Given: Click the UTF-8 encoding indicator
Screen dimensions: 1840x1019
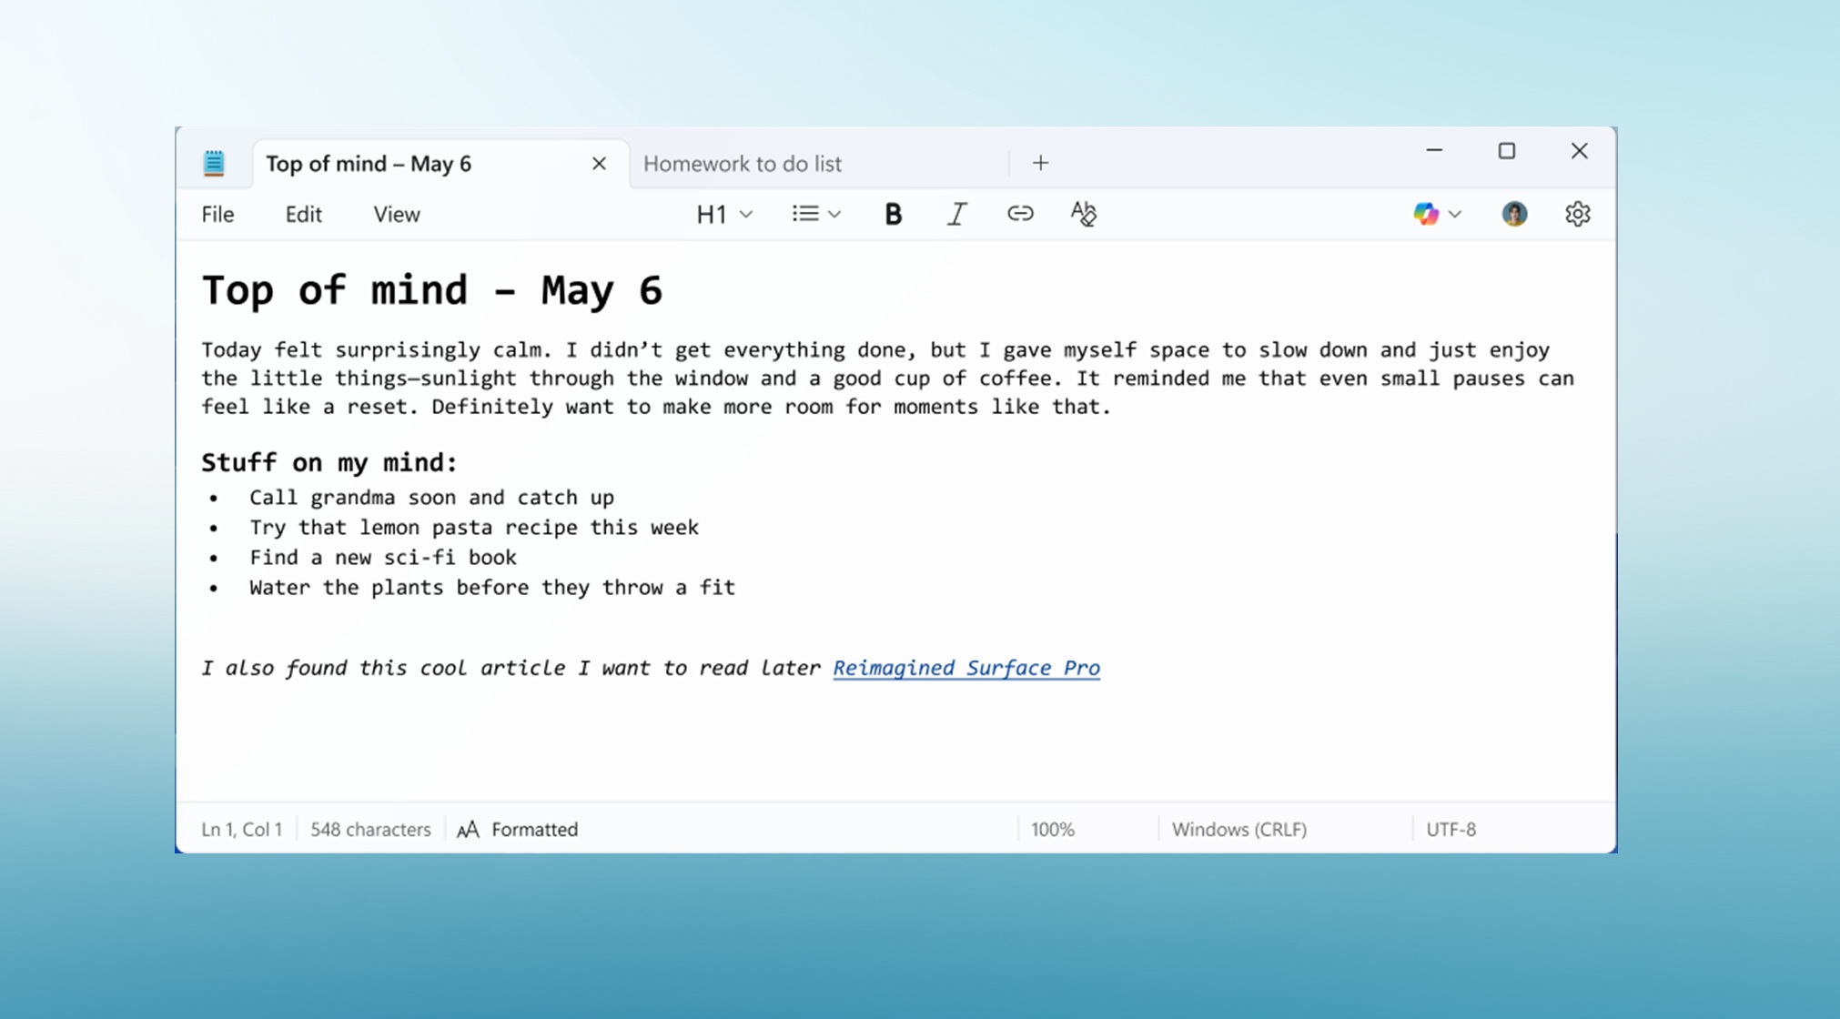Looking at the screenshot, I should [1451, 829].
